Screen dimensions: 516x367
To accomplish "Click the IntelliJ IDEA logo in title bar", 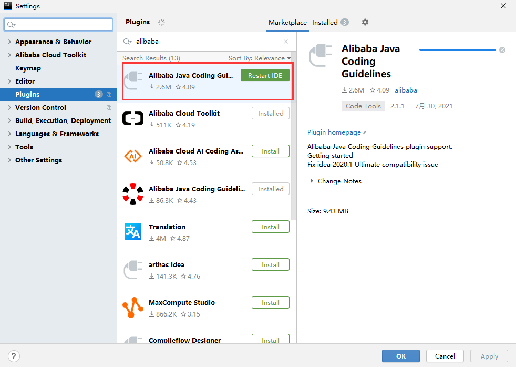I will (x=8, y=6).
